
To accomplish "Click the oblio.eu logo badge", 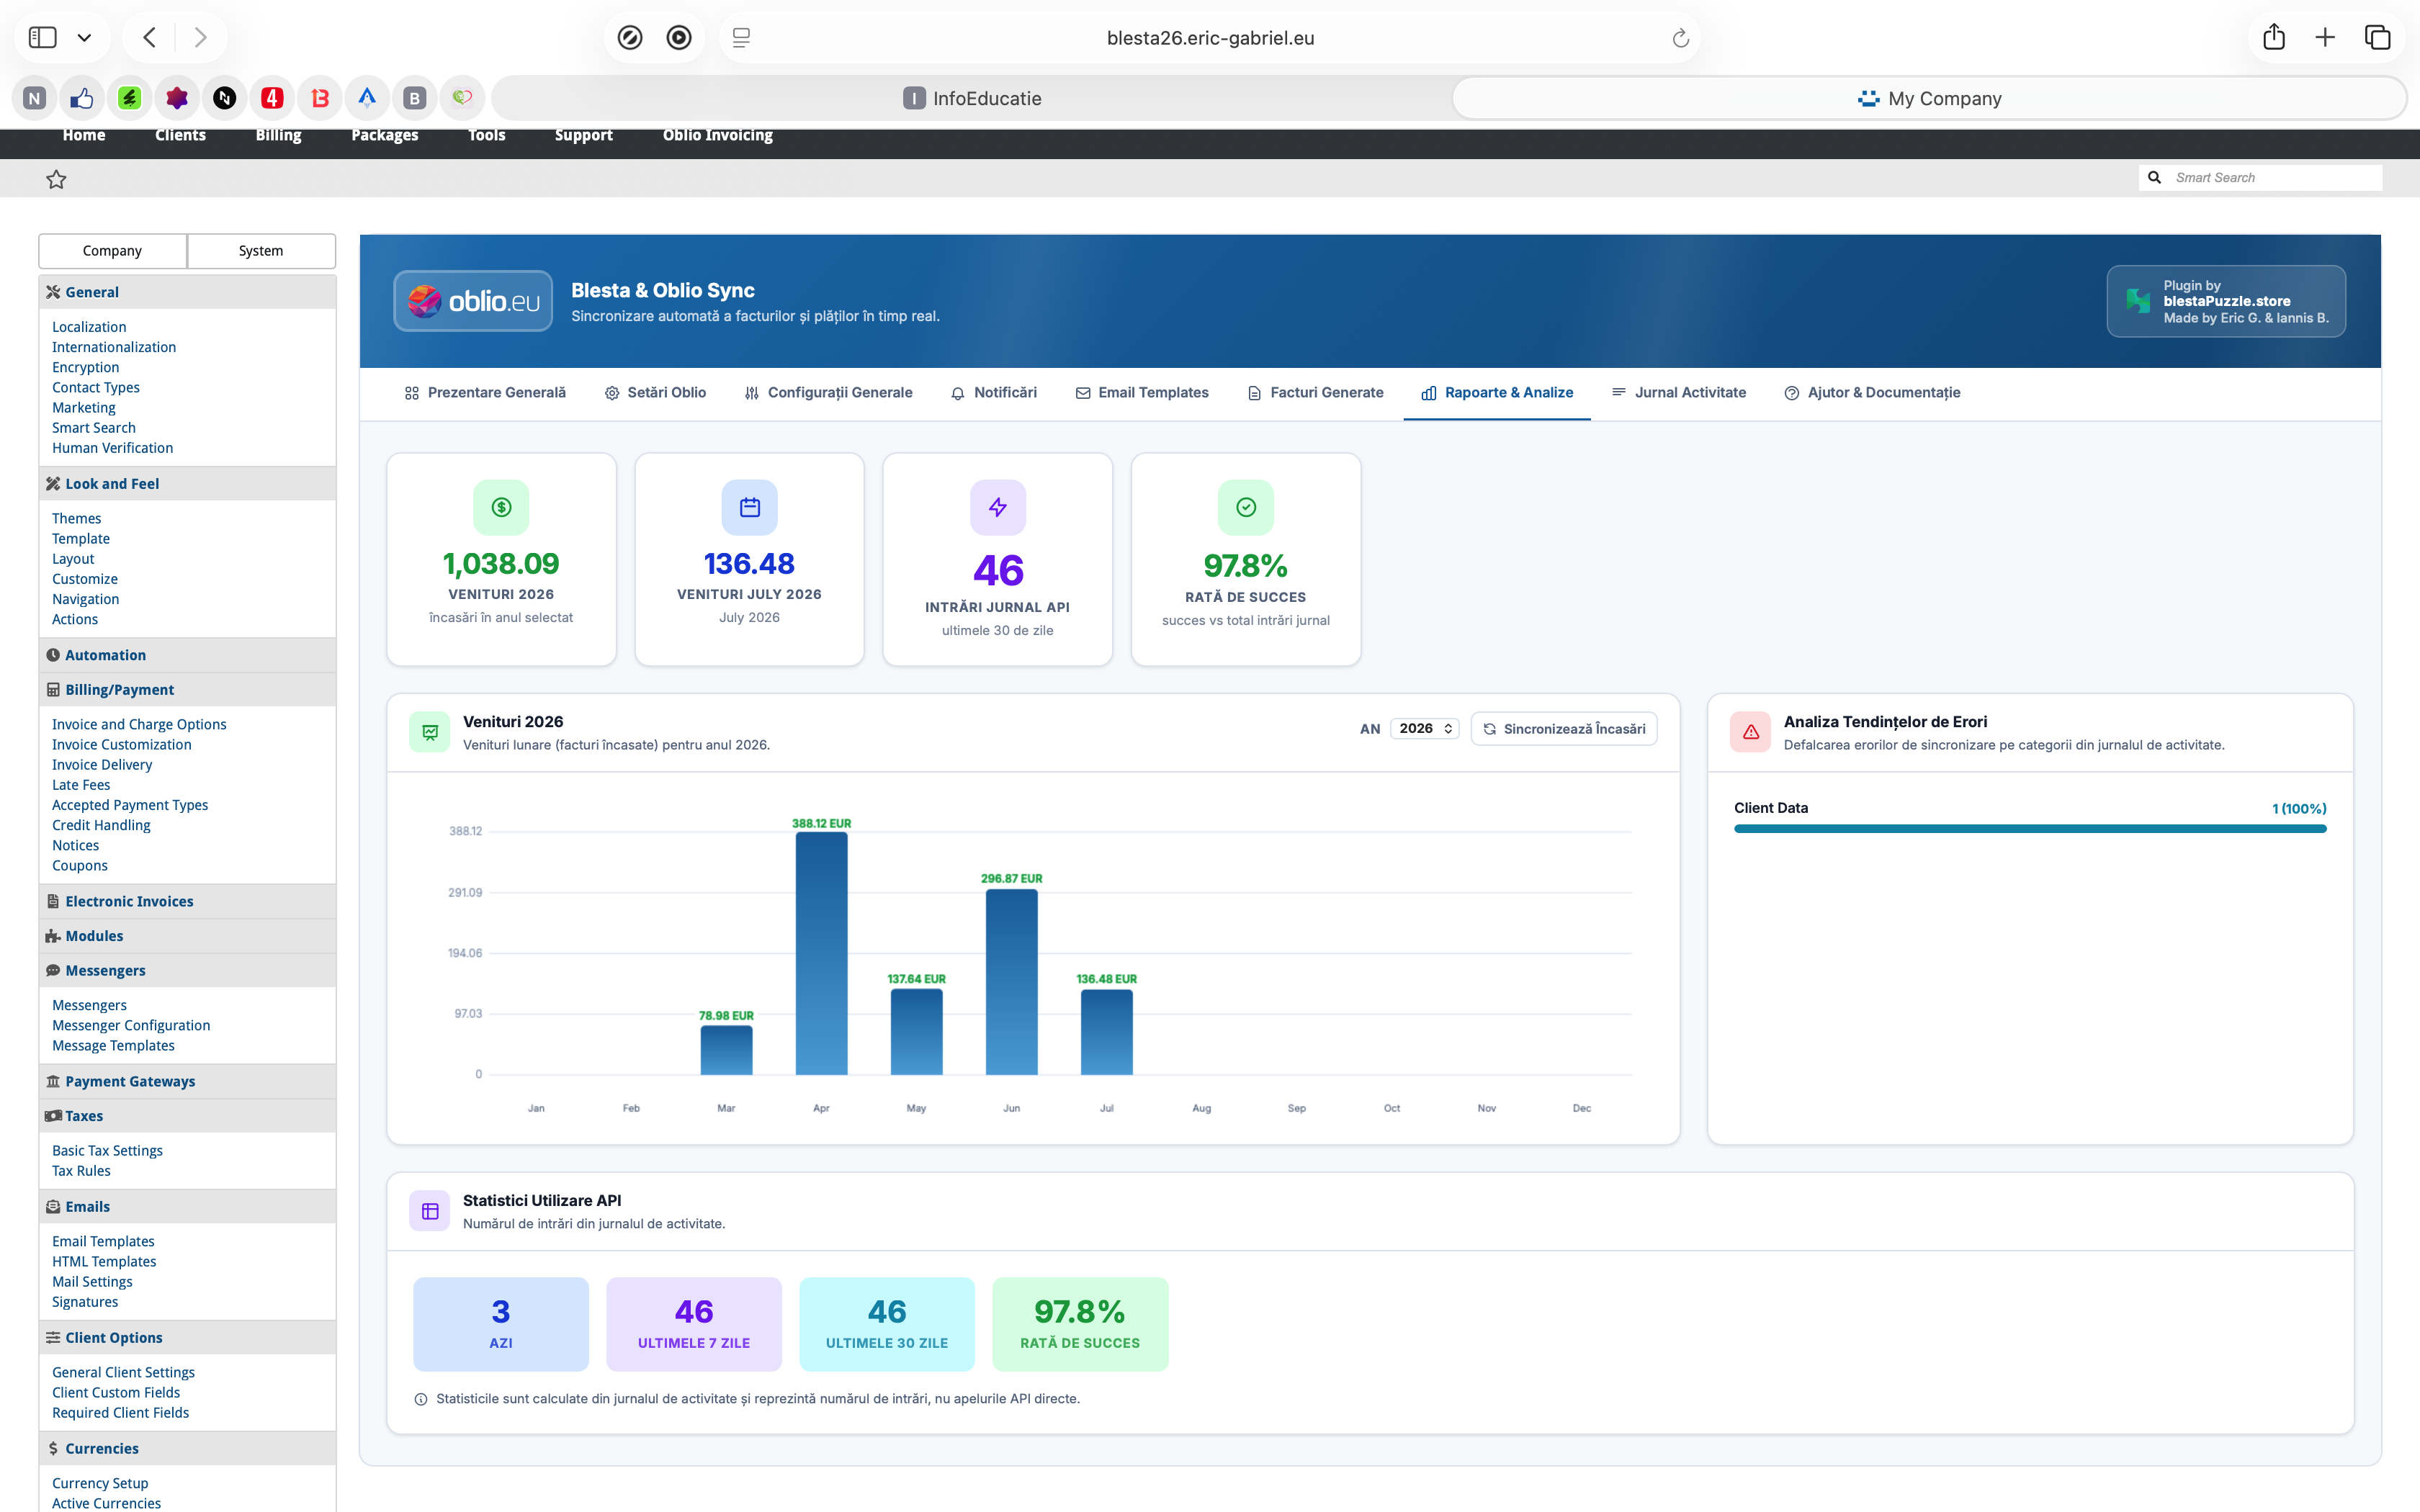I will 473,301.
